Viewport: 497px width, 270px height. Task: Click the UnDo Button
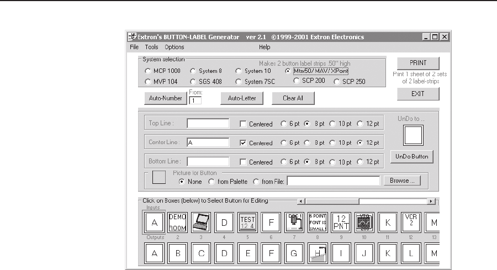point(412,157)
